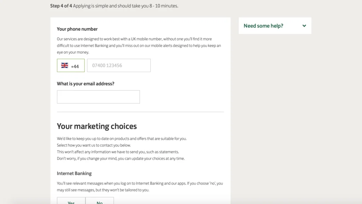This screenshot has height=204, width=362.
Task: Choose No for Internet Banking marketing
Action: coord(99,200)
